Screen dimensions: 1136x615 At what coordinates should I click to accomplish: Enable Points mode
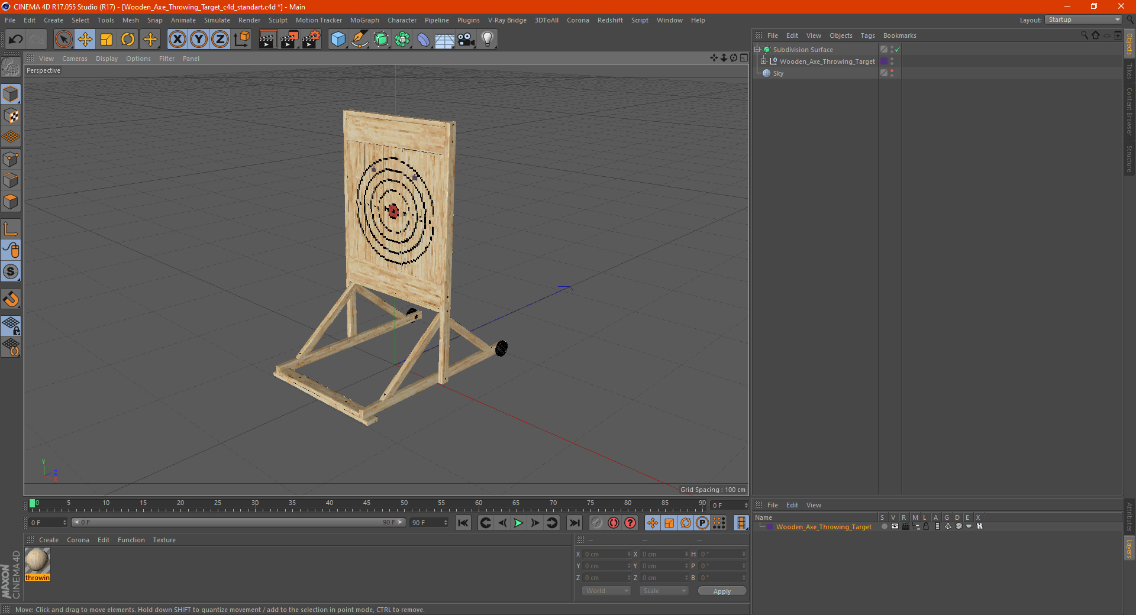tap(11, 159)
